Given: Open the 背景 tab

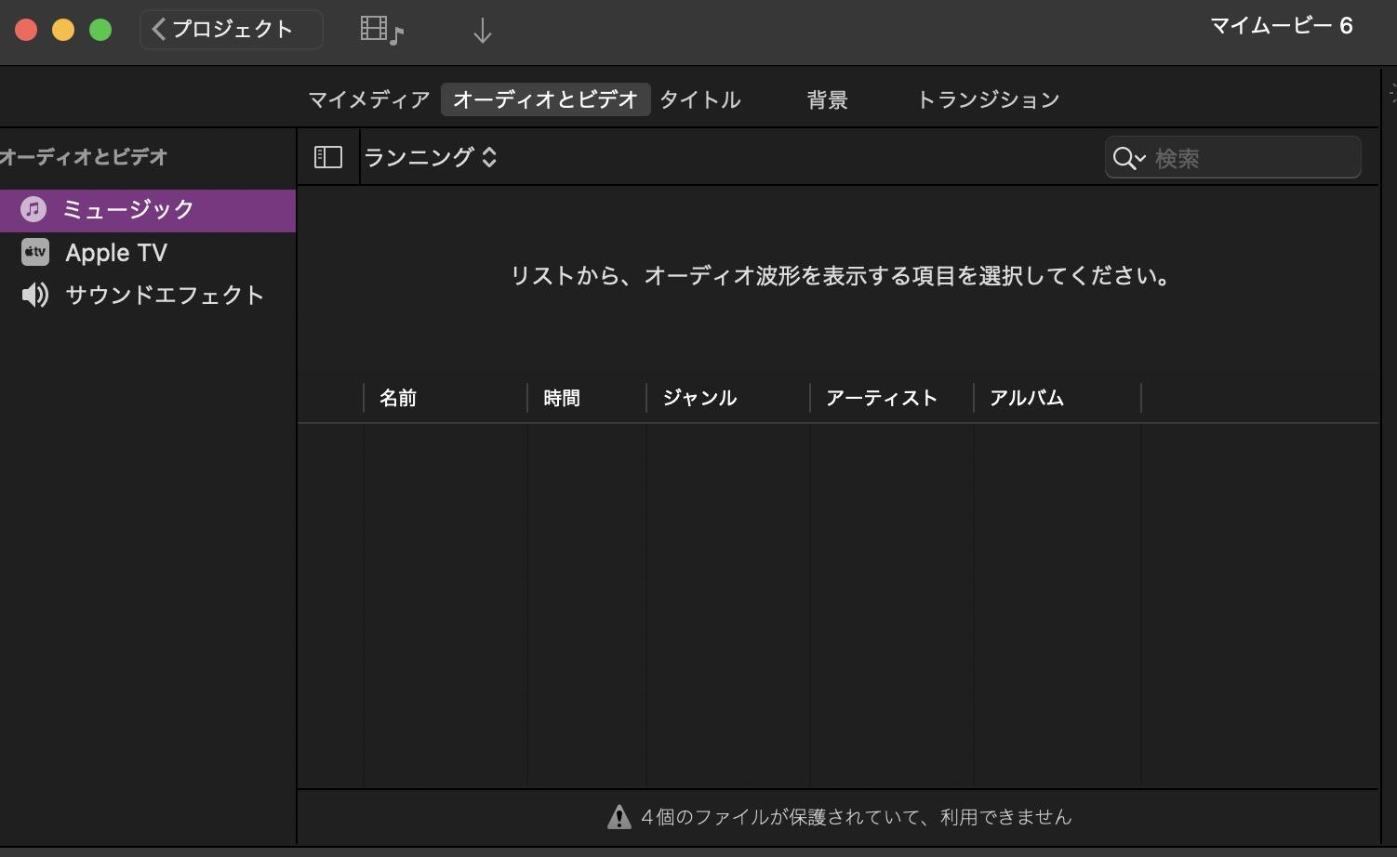Looking at the screenshot, I should [x=827, y=99].
